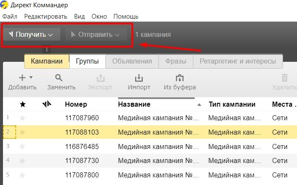Click the '1 кампания' counter label
The width and height of the screenshot is (297, 185).
153,35
